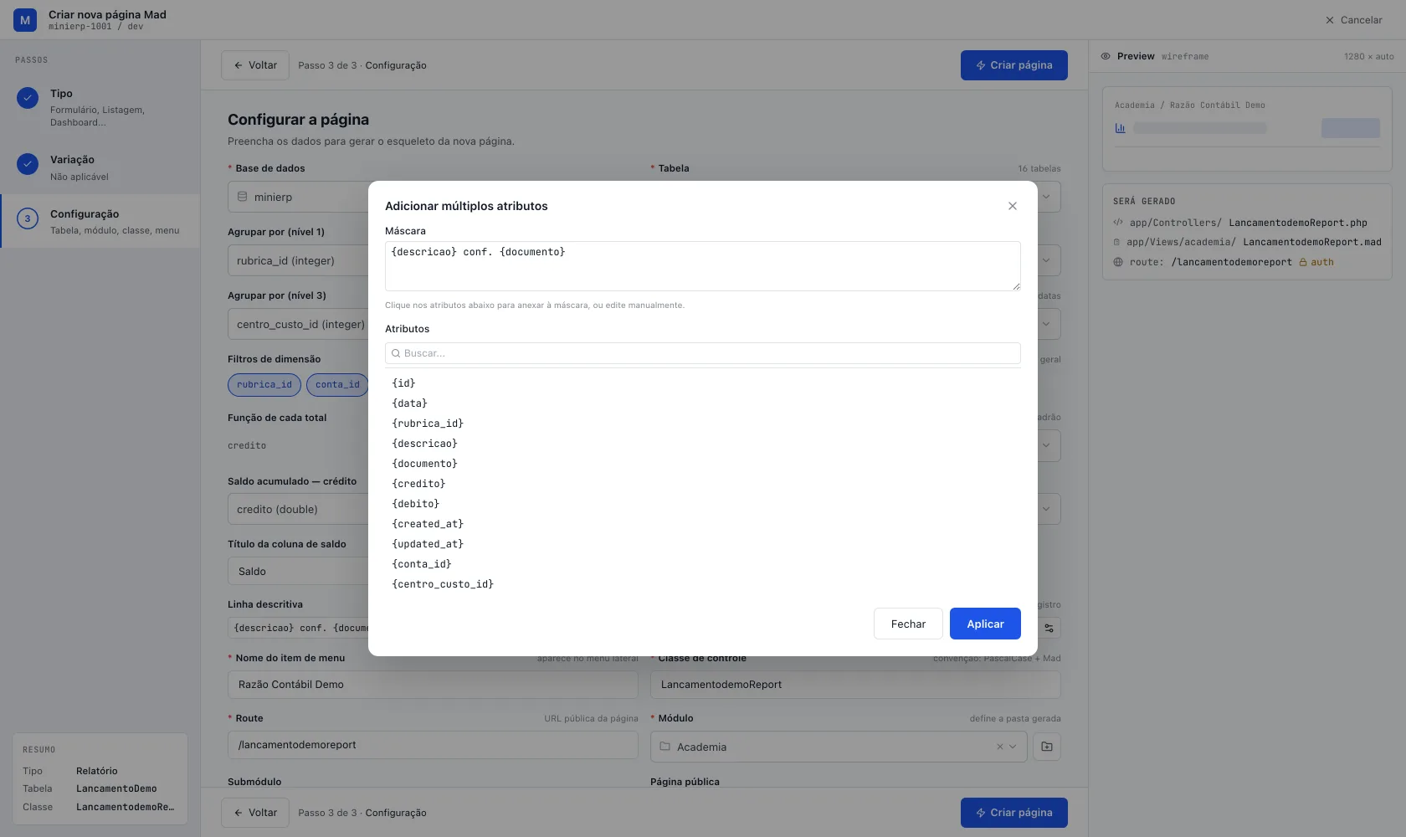
Task: Focus the Buscar attribute search field
Action: tap(703, 353)
